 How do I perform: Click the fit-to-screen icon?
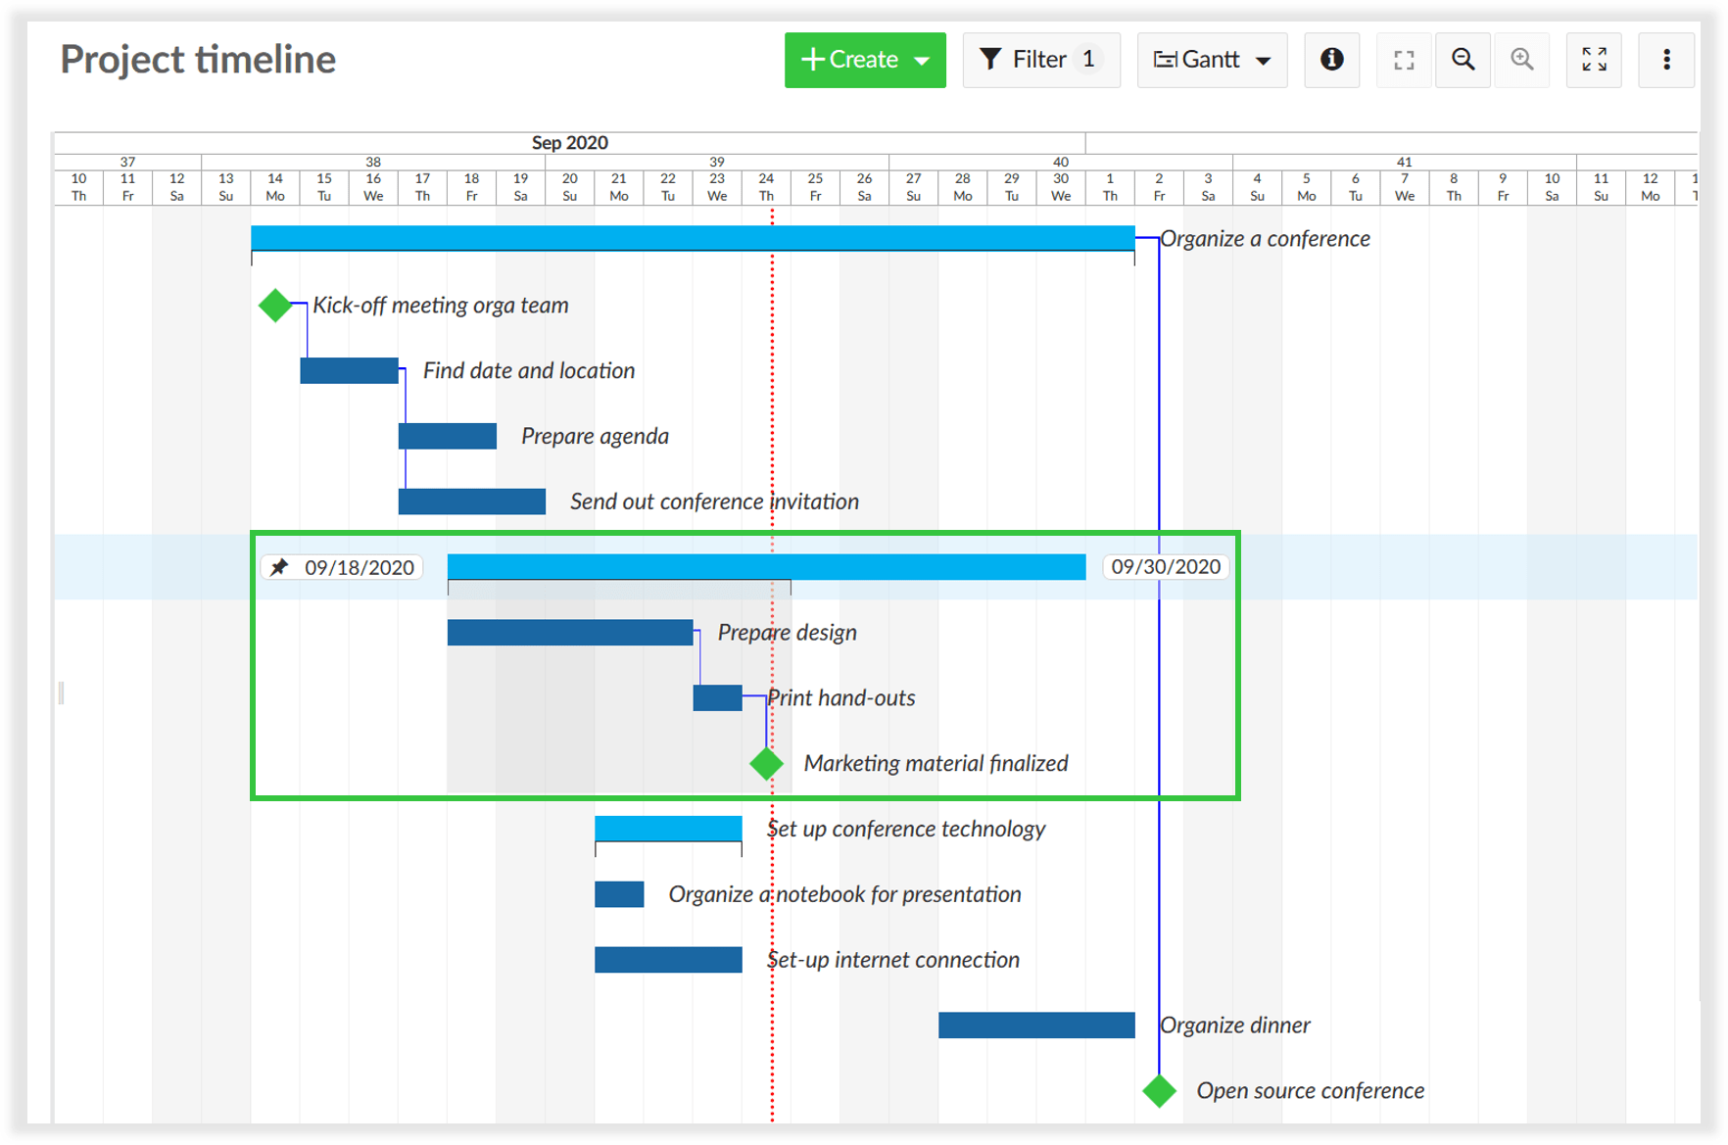[x=1404, y=60]
